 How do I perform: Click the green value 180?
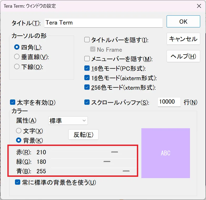[x=41, y=162]
